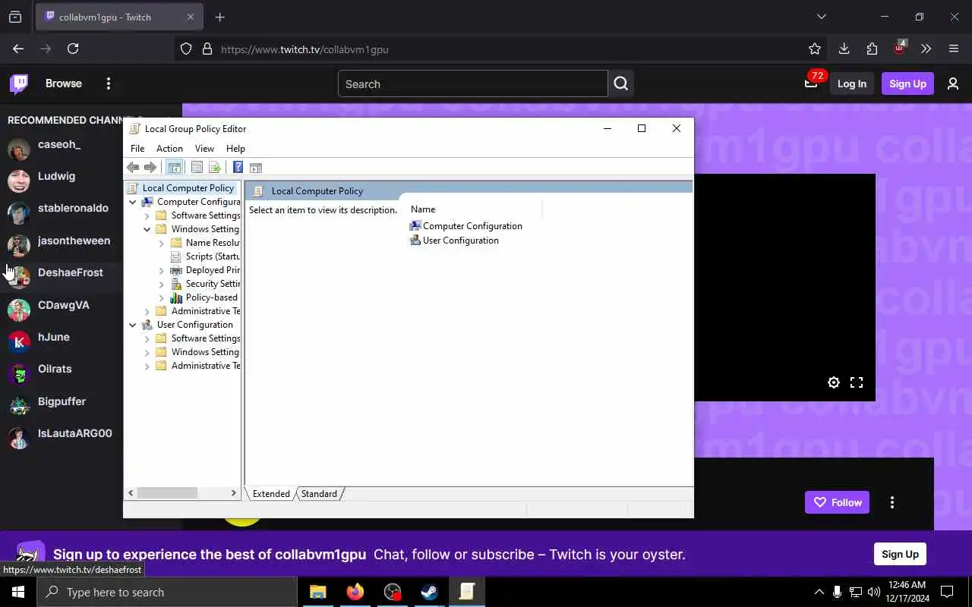Click the Windows Start button

click(18, 592)
